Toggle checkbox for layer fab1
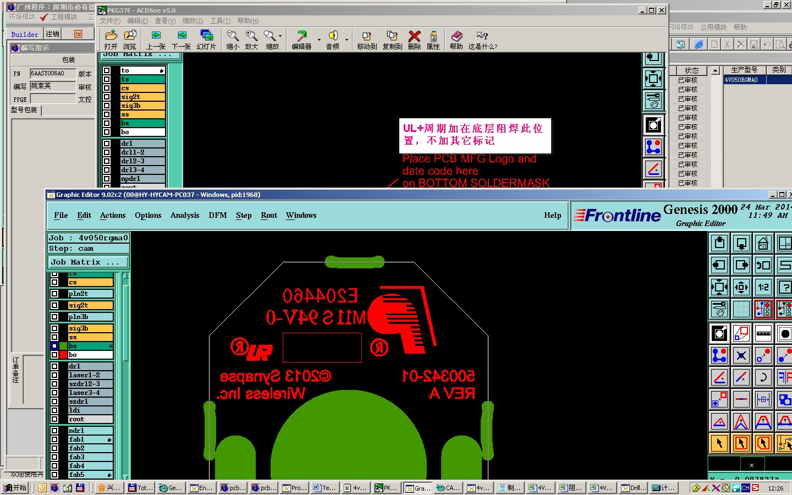This screenshot has height=495, width=792. coord(54,439)
